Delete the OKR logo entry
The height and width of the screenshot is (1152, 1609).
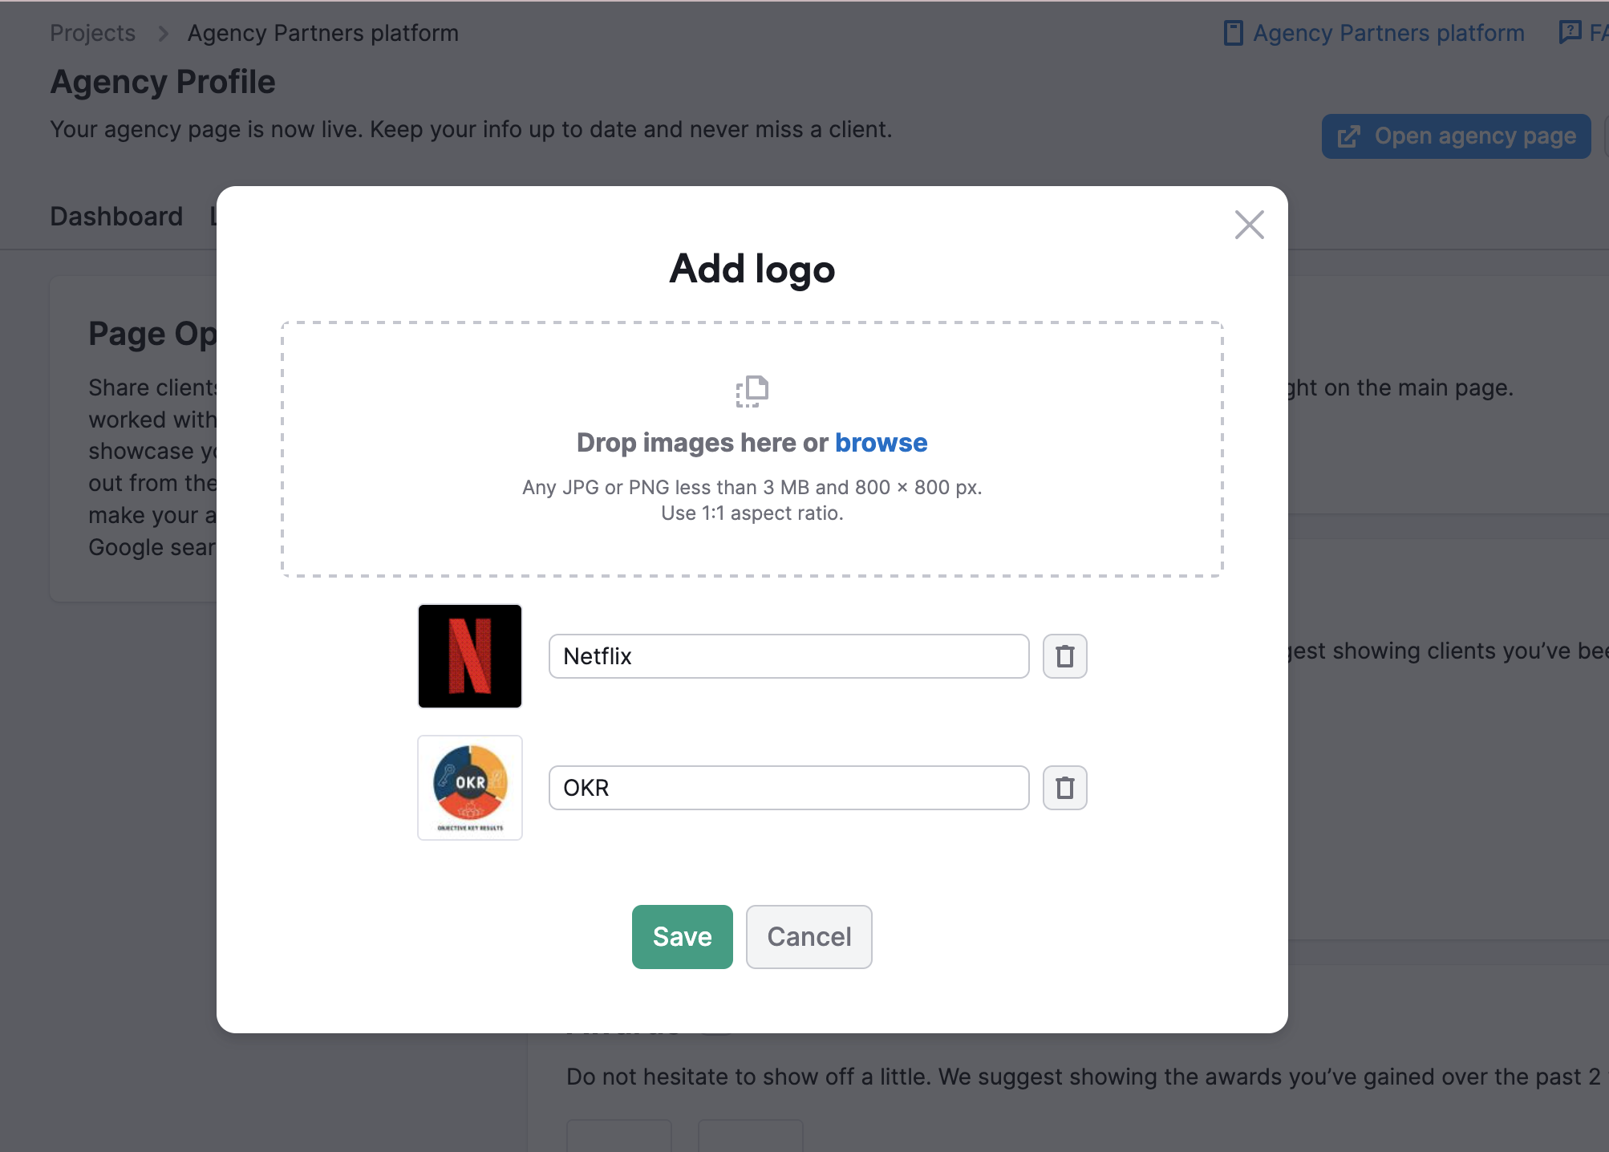pos(1064,788)
